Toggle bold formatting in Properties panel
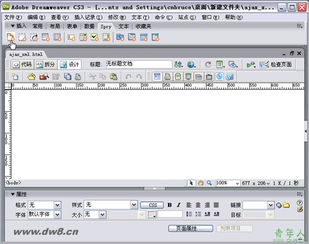Screen dimensions: 309x244 click(x=169, y=205)
